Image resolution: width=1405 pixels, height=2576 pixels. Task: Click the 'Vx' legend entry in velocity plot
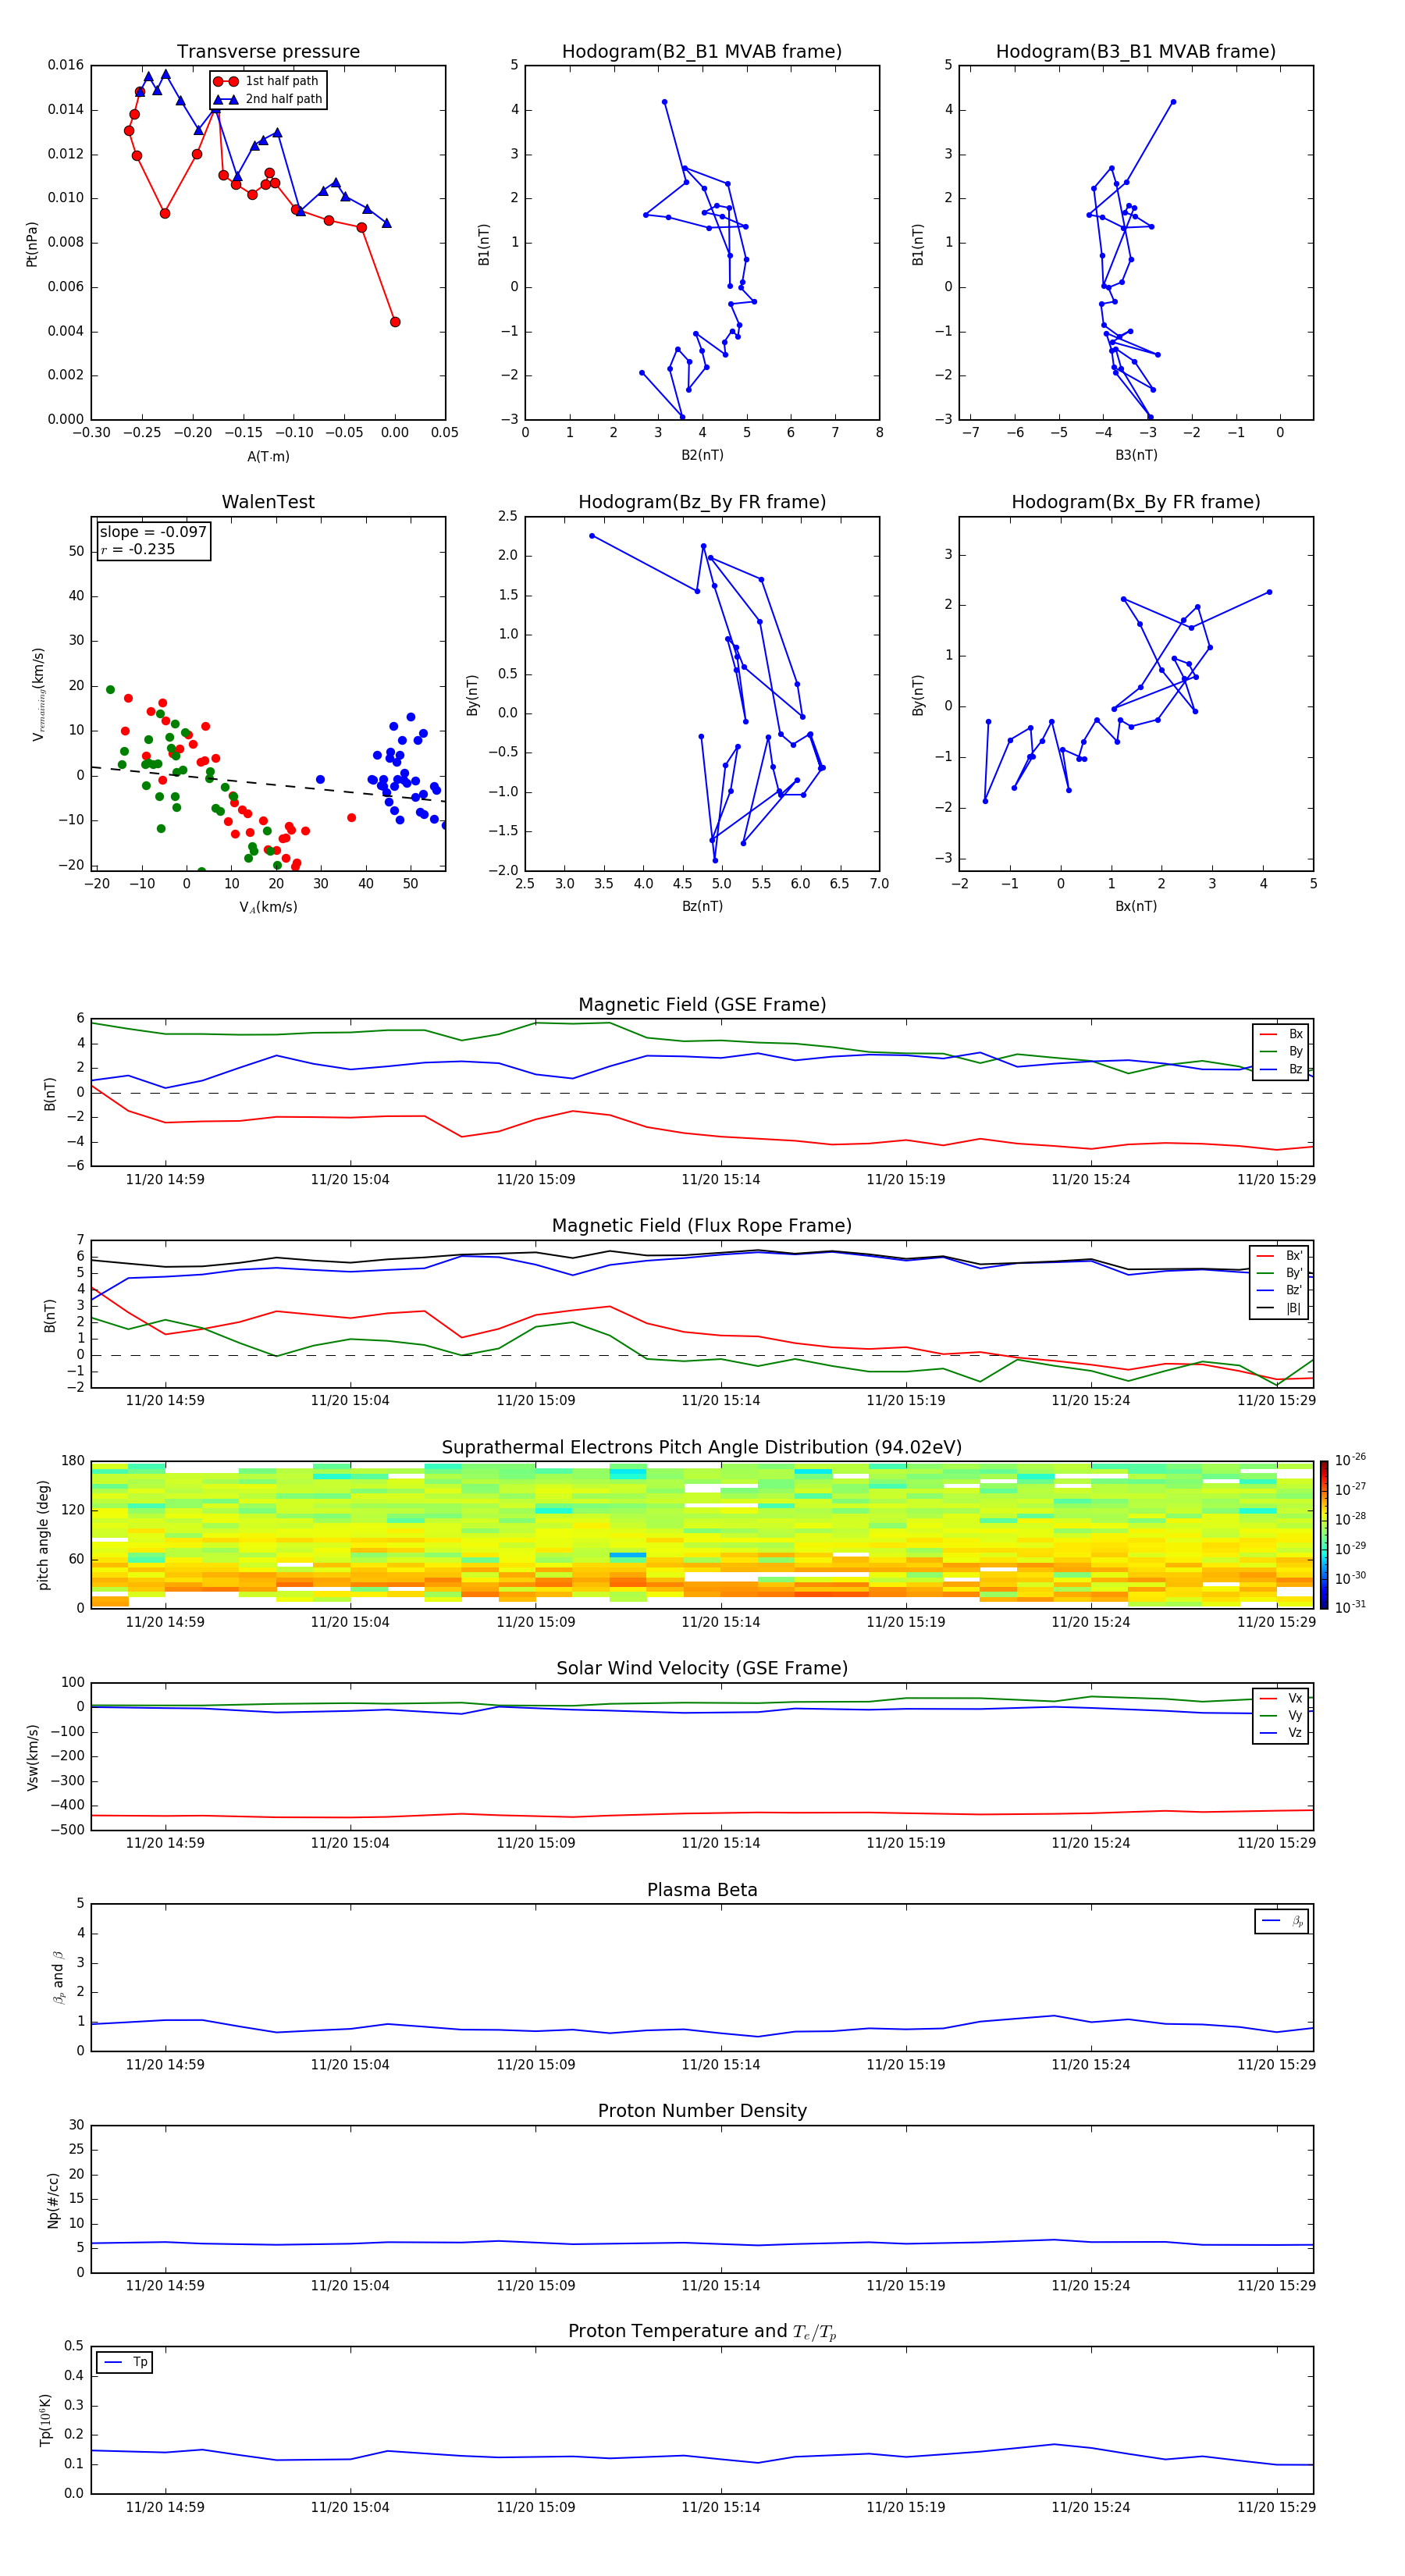coord(1281,1698)
